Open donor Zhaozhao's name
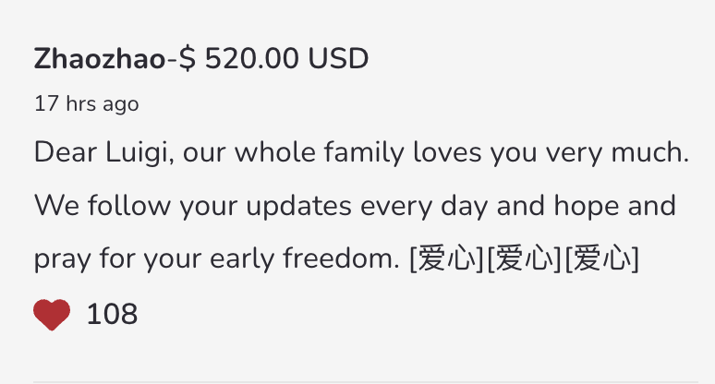The image size is (715, 384). 100,59
